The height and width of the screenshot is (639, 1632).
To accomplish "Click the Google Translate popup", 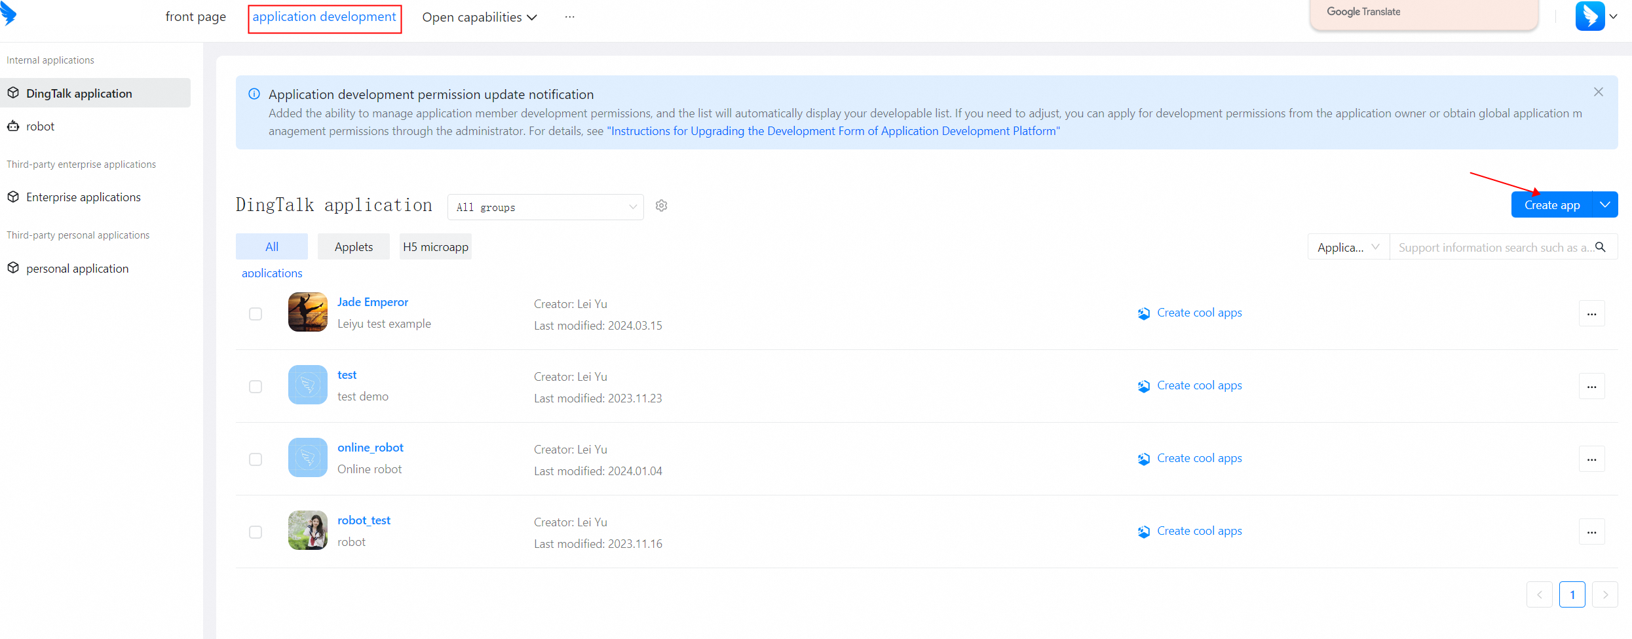I will point(1424,14).
